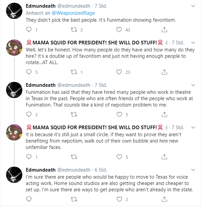The width and height of the screenshot is (206, 209).
Task: Retweet the home sound studios tweet
Action: click(74, 199)
